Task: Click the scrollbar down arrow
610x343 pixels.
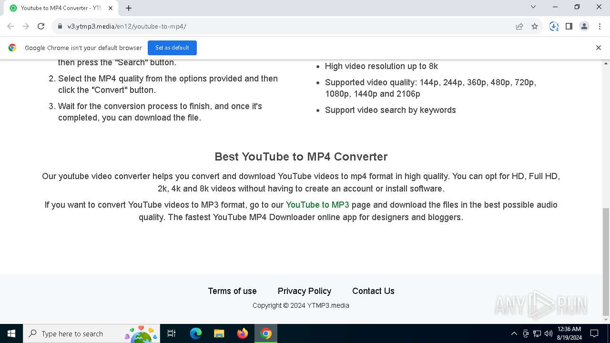Action: [606, 320]
